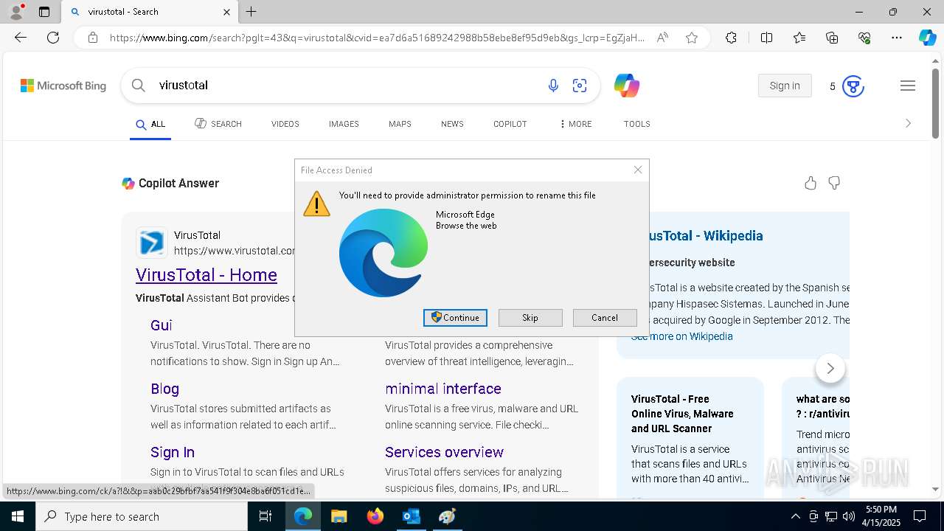Show hidden tray icons chevron

pyautogui.click(x=795, y=516)
